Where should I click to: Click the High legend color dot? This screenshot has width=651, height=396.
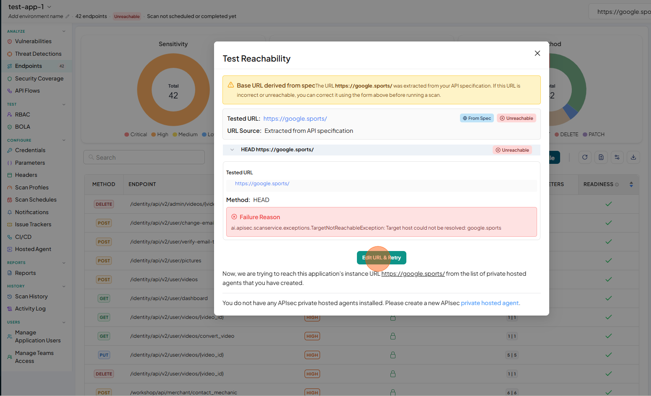coord(153,135)
